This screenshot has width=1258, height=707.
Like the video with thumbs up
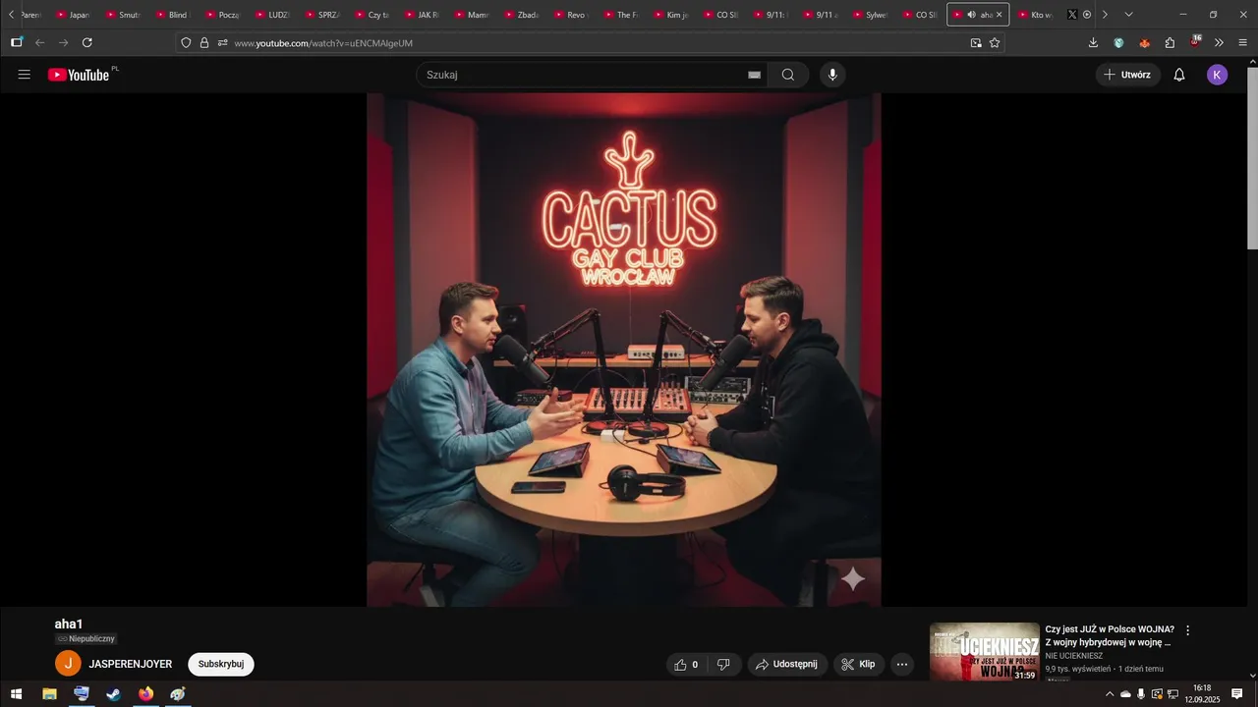tap(687, 665)
